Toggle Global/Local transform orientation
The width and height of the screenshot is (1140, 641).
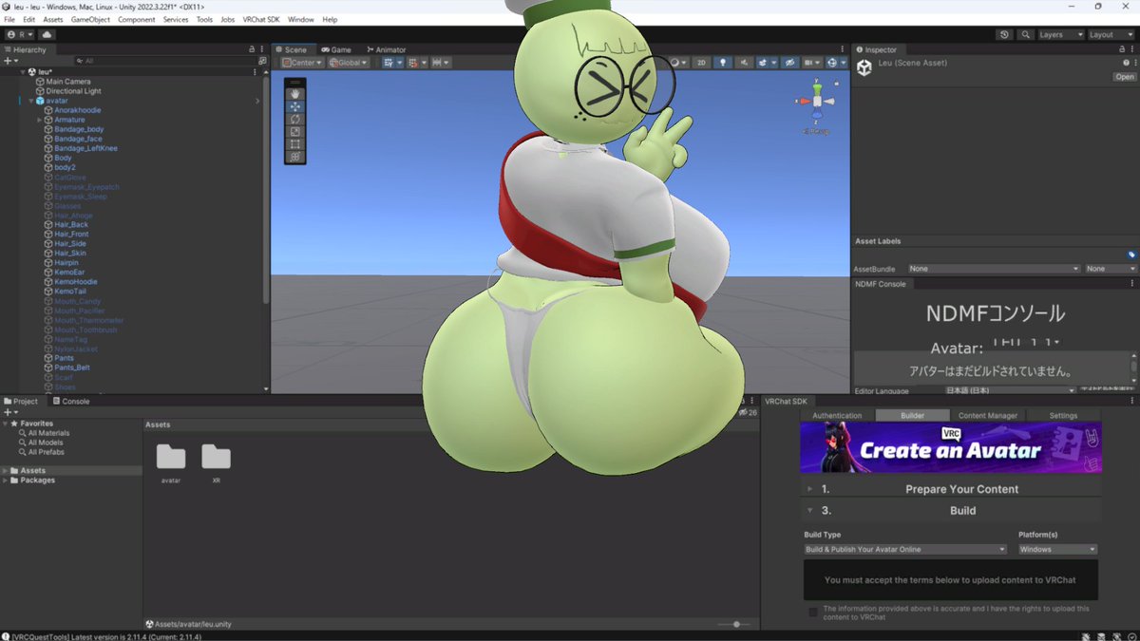[347, 62]
